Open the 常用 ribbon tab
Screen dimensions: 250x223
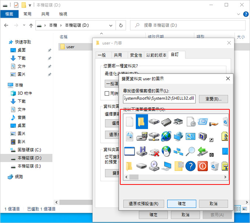pos(28,14)
